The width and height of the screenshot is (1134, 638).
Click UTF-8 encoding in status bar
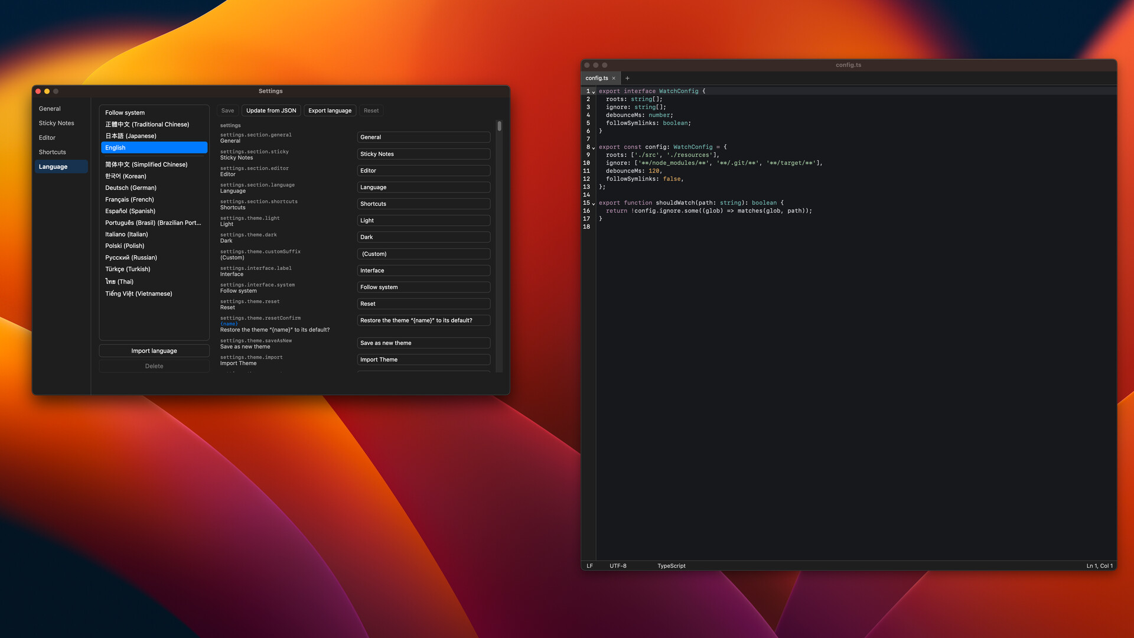[x=618, y=566]
